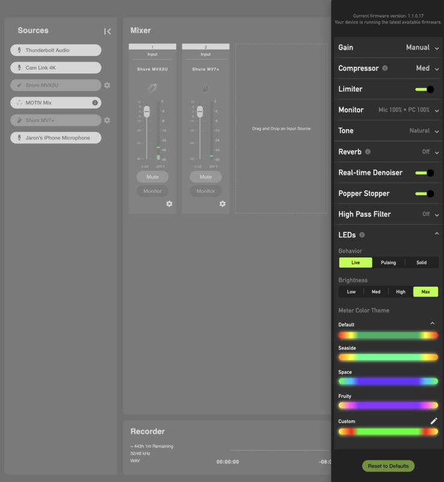Set LED brightness to High
The width and height of the screenshot is (444, 482).
click(401, 292)
